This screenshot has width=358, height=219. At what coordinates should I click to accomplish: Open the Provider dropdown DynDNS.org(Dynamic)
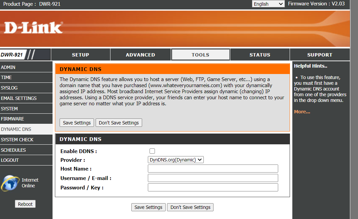[x=175, y=160]
